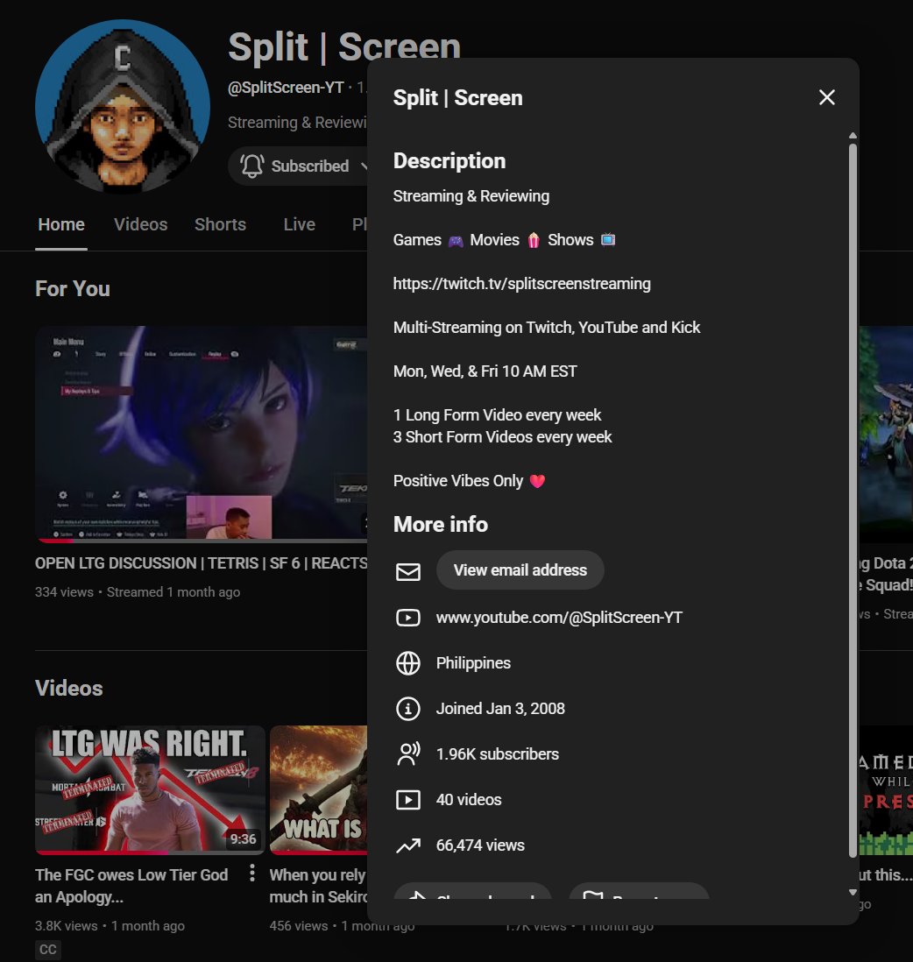913x962 pixels.
Task: Click the title The FGC owes Low Tier God
Action: (x=131, y=885)
